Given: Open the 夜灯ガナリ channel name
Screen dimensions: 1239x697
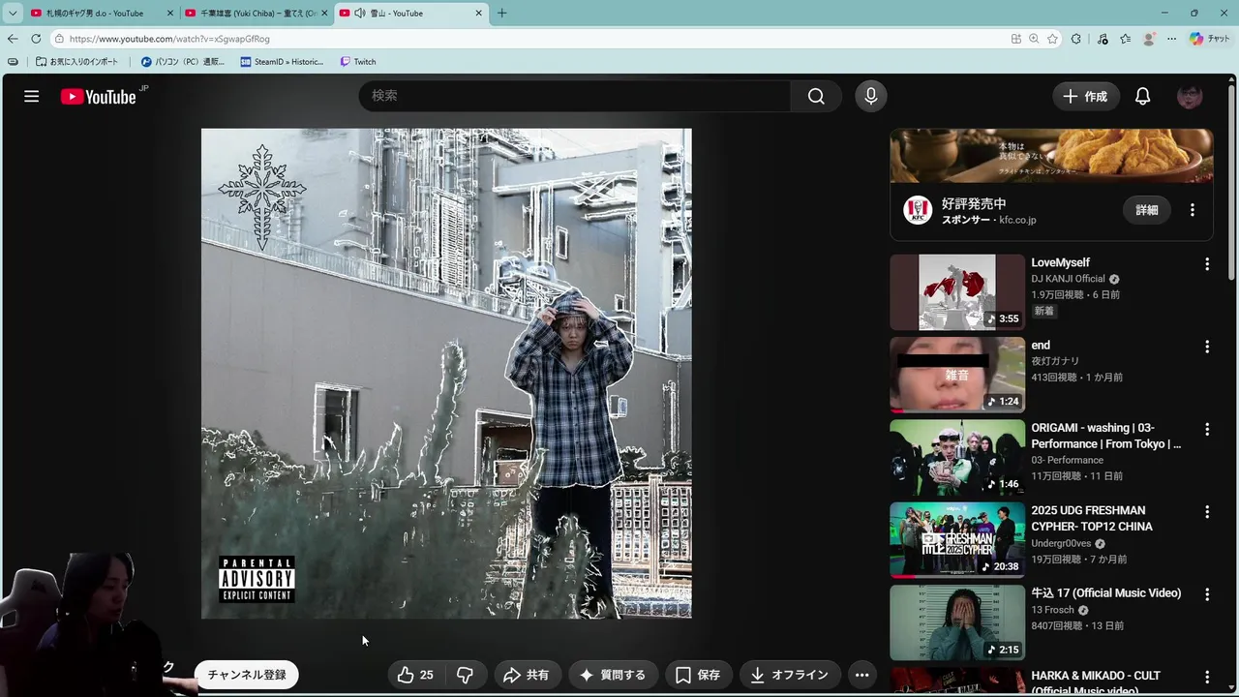Looking at the screenshot, I should [1055, 361].
